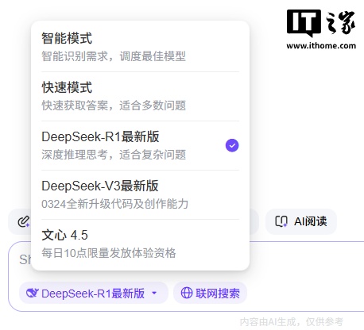
Task: Click the pen sparkle writing icon
Action: click(x=24, y=221)
